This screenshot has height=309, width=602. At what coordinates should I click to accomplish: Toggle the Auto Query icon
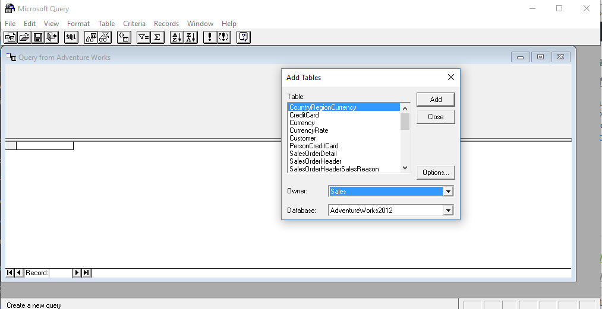point(224,37)
